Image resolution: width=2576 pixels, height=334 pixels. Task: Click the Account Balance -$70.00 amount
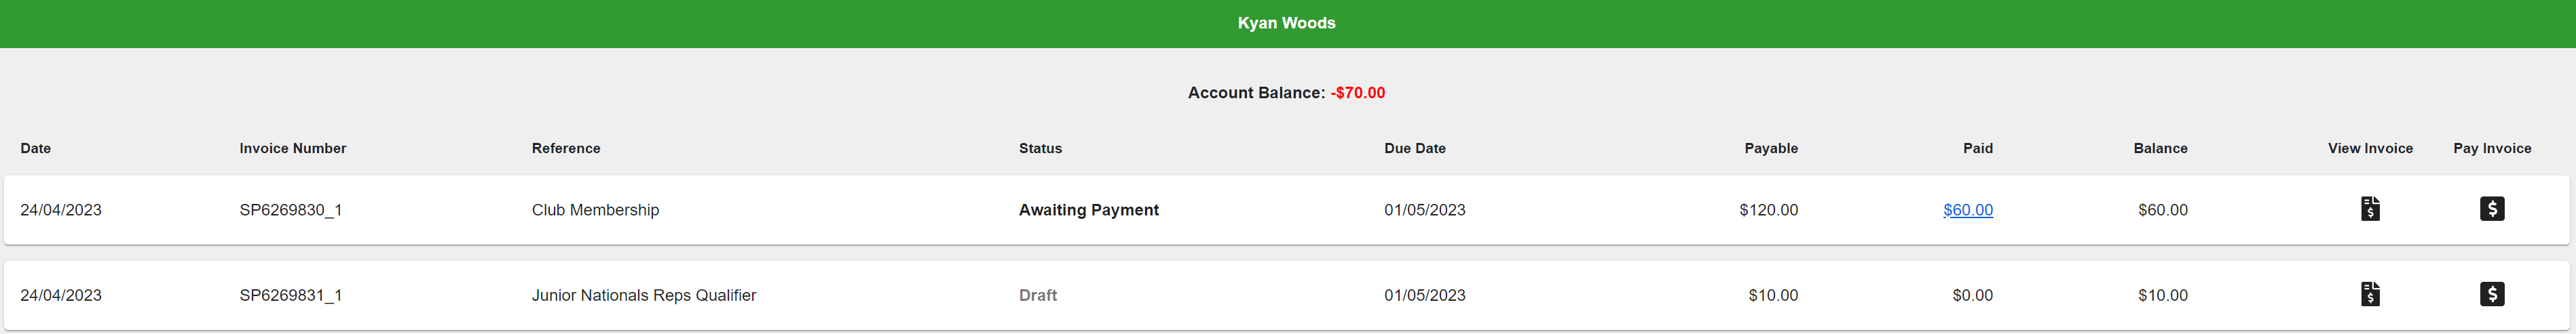click(1358, 93)
